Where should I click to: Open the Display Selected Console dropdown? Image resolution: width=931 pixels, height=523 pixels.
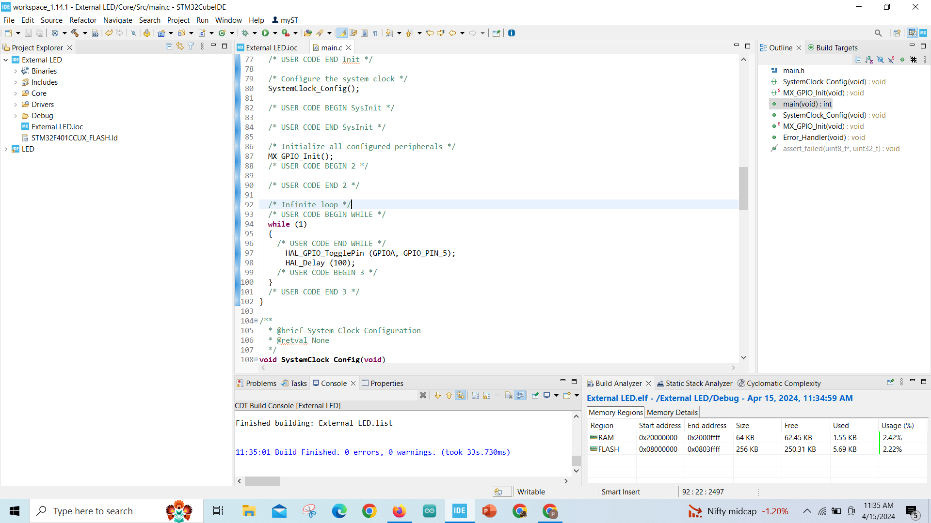(x=556, y=395)
